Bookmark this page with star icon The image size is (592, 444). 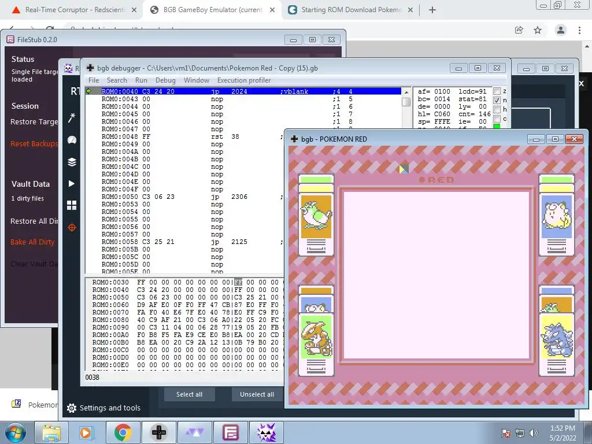click(x=538, y=30)
